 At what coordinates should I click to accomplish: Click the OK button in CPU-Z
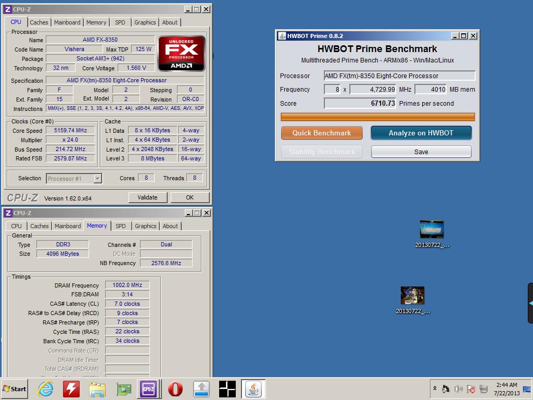(x=189, y=197)
